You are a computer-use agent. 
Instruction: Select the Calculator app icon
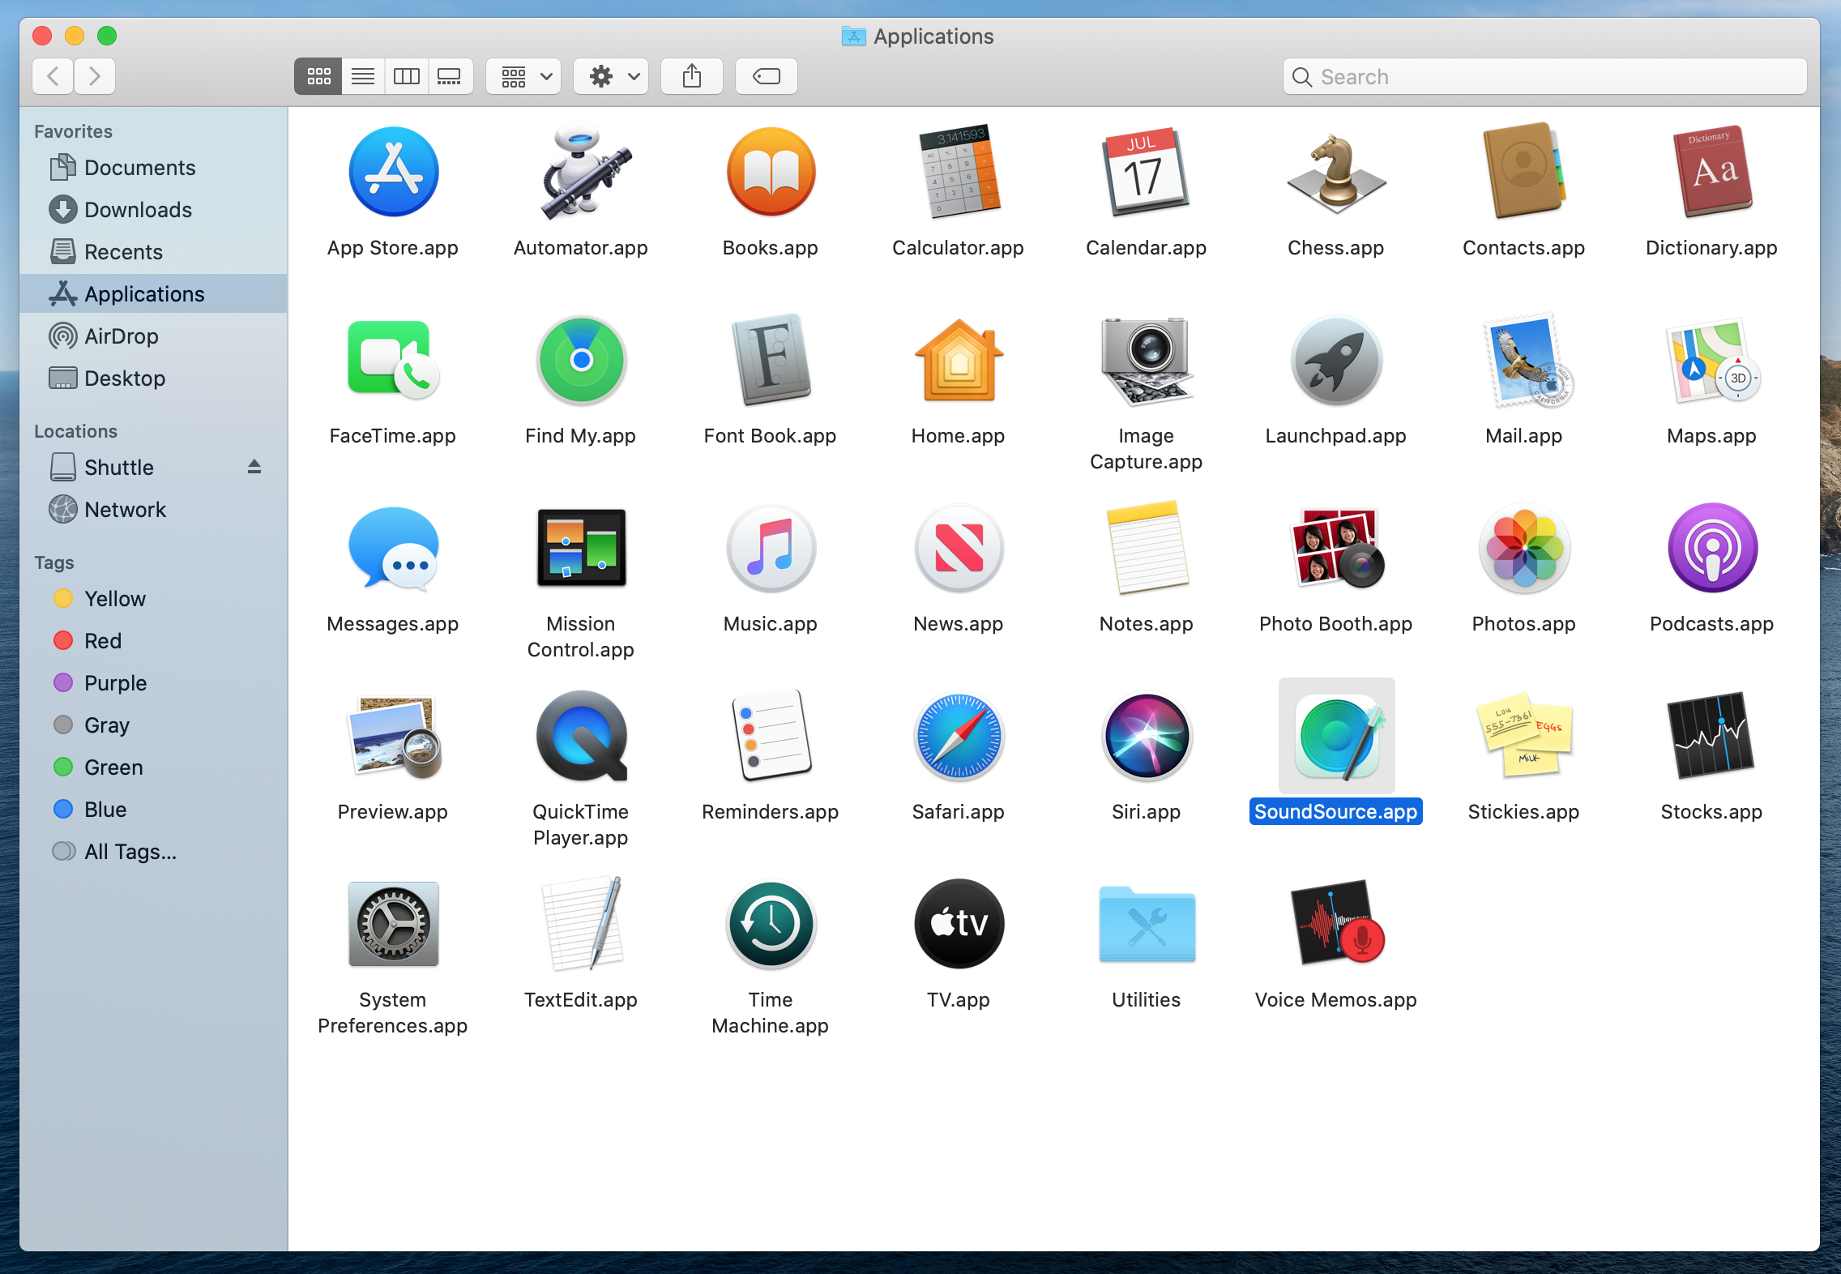click(x=959, y=172)
